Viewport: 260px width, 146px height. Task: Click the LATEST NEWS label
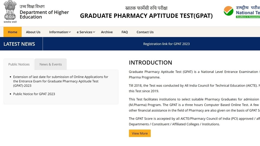(19, 44)
